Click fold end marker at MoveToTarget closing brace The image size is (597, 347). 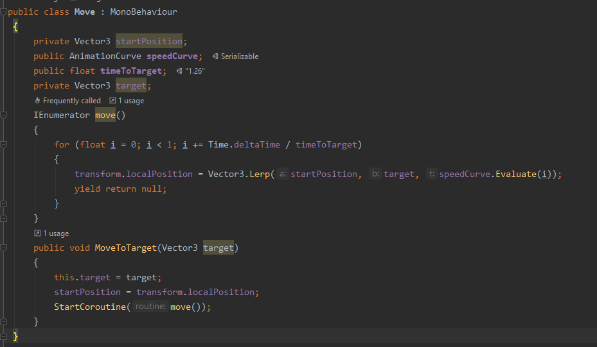[3, 321]
